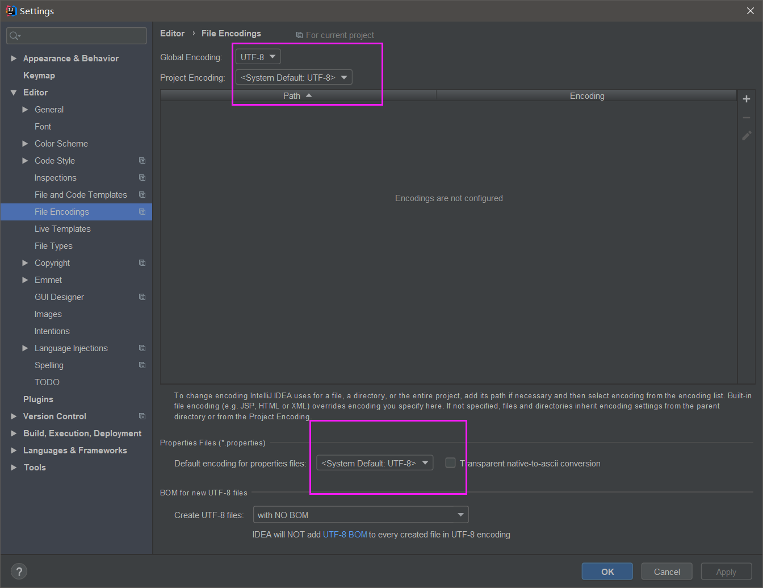Click project icon beside Language Injections
This screenshot has width=763, height=588.
tap(142, 348)
